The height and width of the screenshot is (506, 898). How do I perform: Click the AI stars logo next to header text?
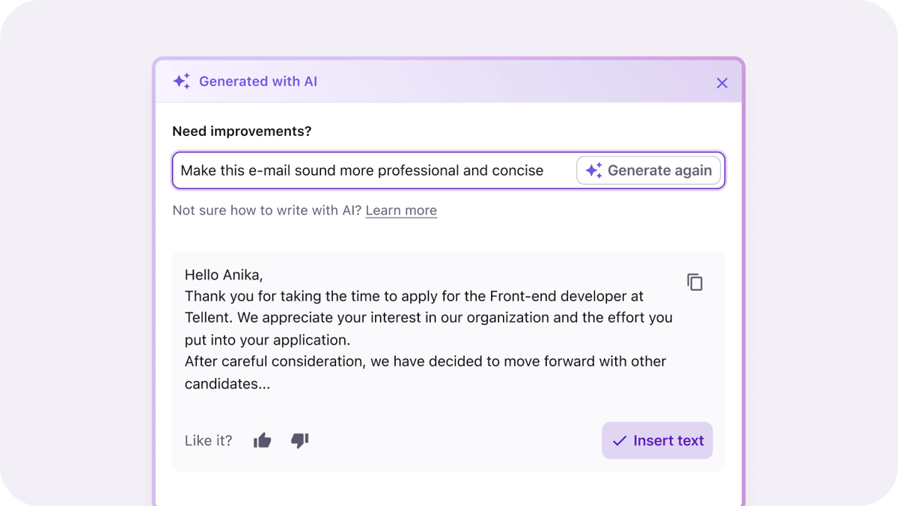click(x=181, y=81)
